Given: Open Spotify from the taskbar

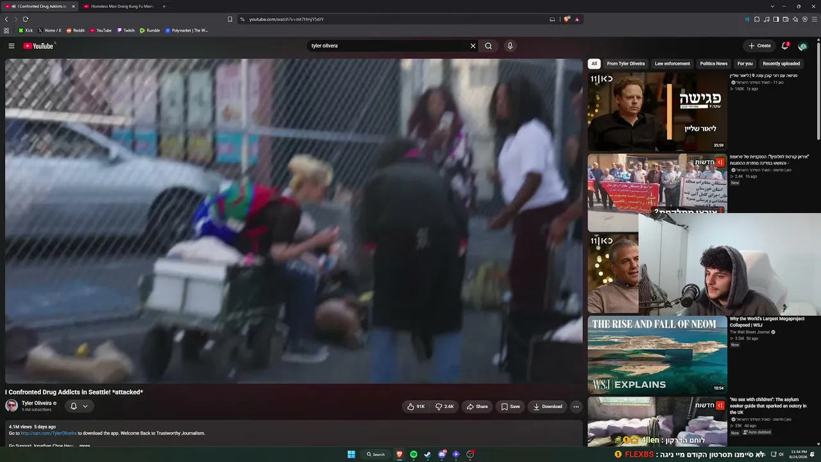Looking at the screenshot, I should 414,454.
